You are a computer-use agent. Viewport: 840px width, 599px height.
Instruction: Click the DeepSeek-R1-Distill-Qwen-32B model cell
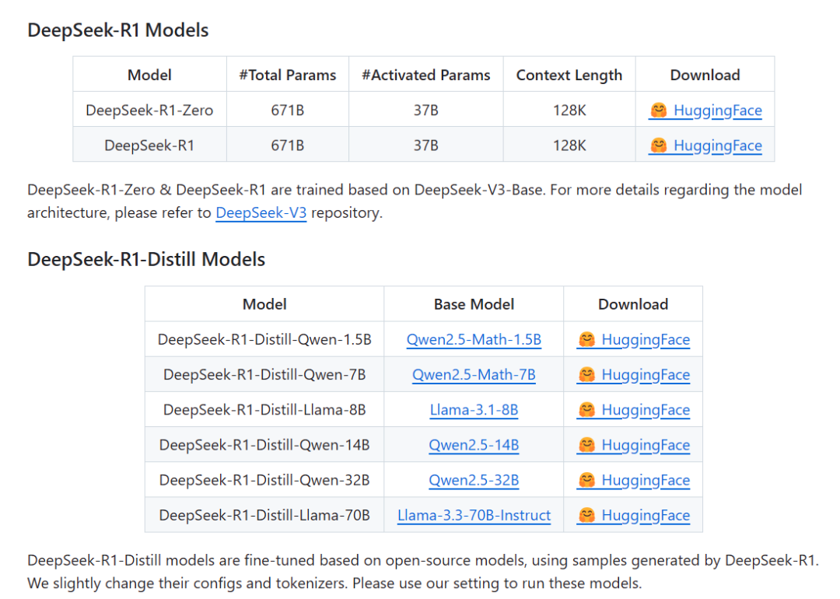pos(264,480)
